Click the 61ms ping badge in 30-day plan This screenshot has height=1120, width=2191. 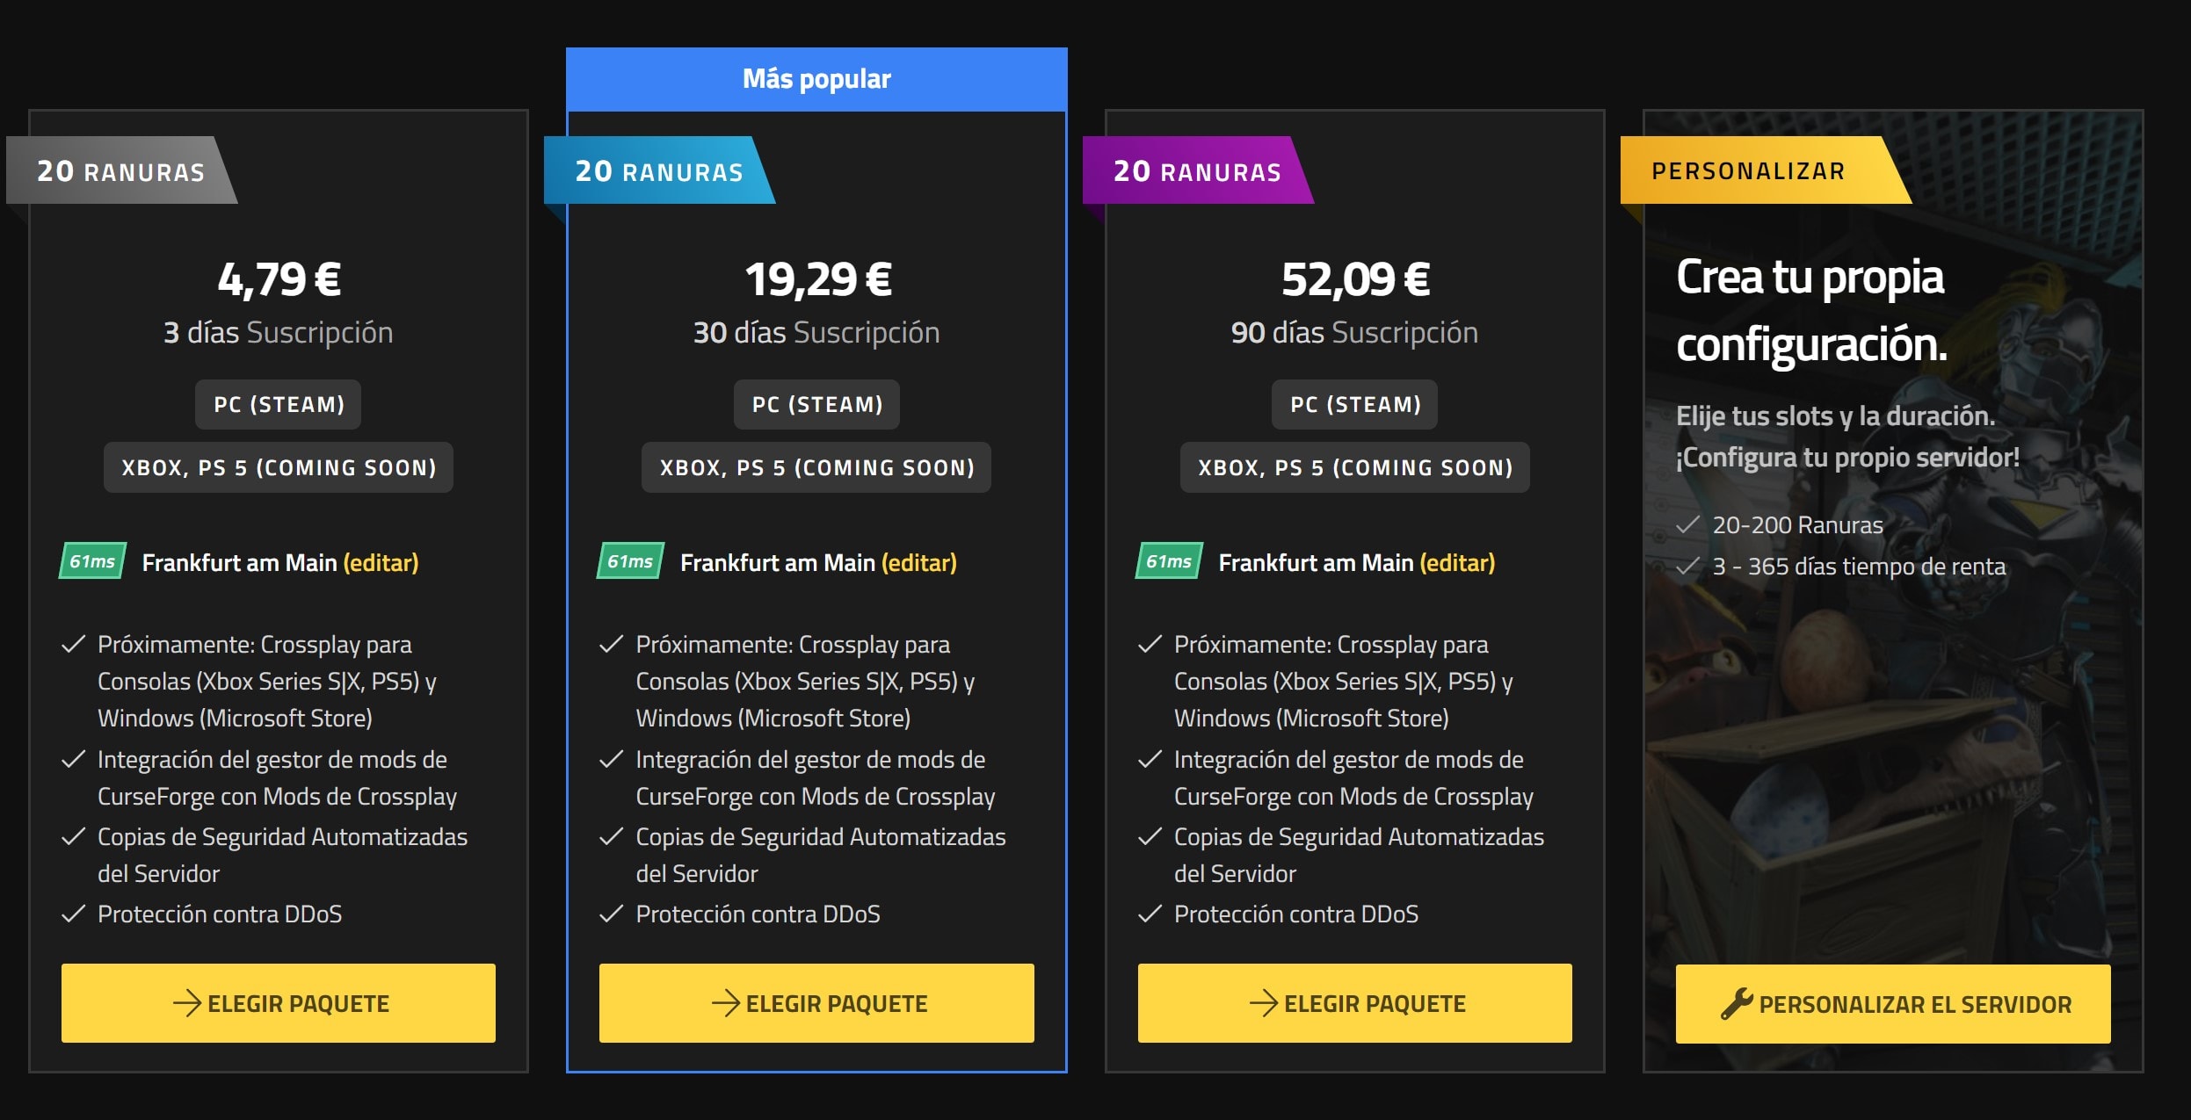pyautogui.click(x=630, y=561)
